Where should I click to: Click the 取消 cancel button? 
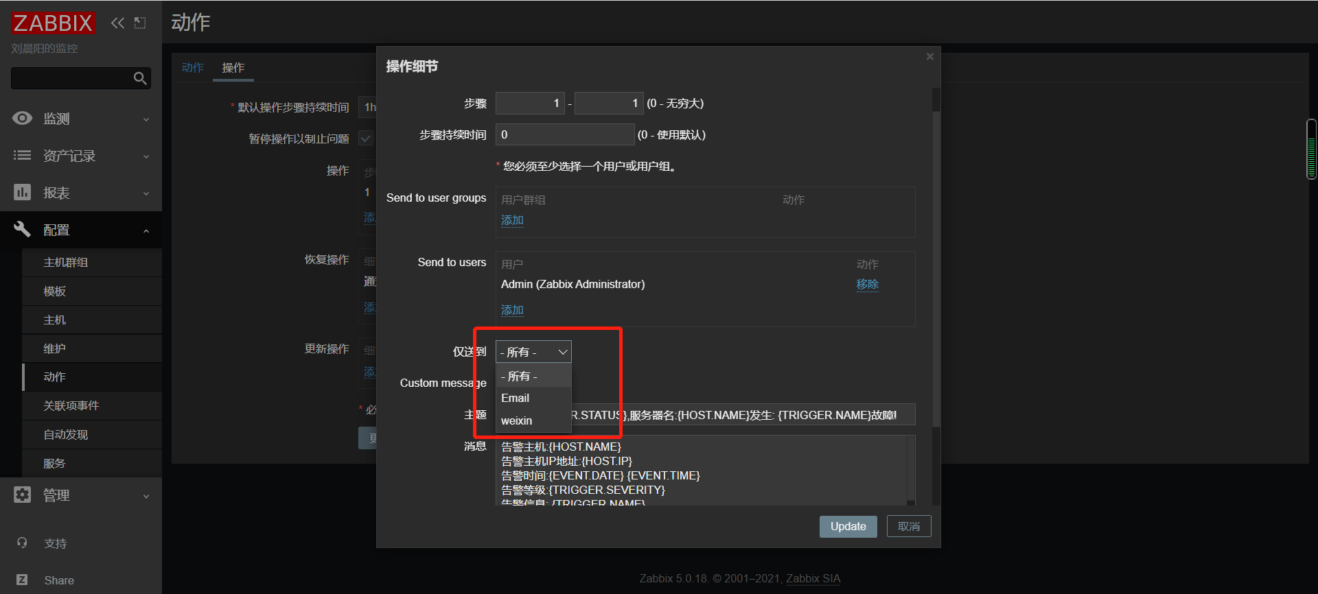[909, 526]
